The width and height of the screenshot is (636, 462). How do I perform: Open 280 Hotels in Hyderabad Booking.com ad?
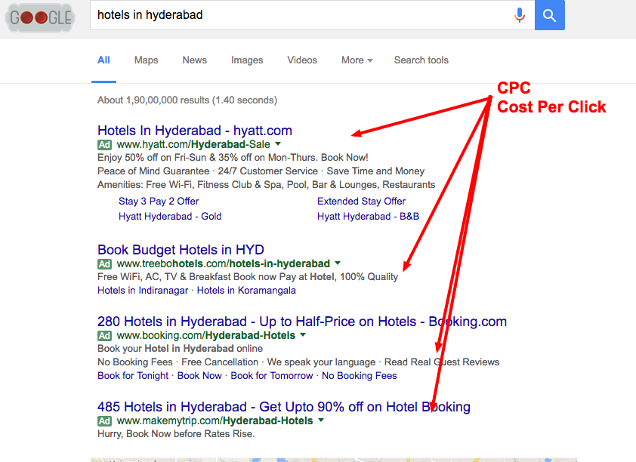(x=302, y=322)
